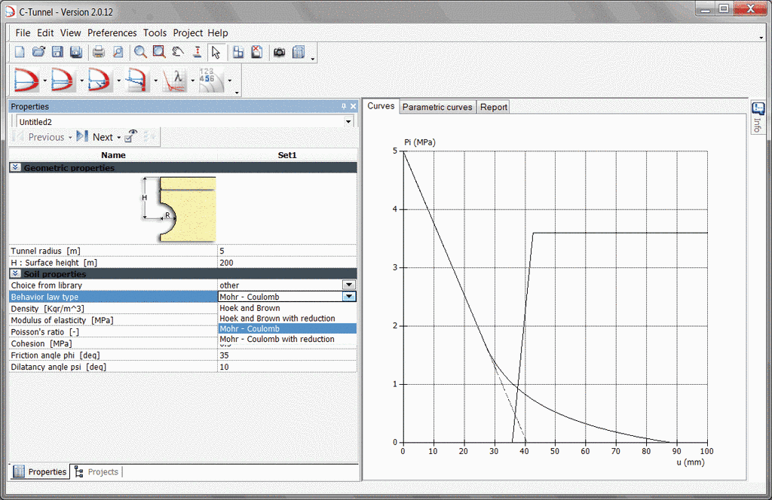
Task: Open dropdown arrow beside 123456 icon
Action: [229, 80]
